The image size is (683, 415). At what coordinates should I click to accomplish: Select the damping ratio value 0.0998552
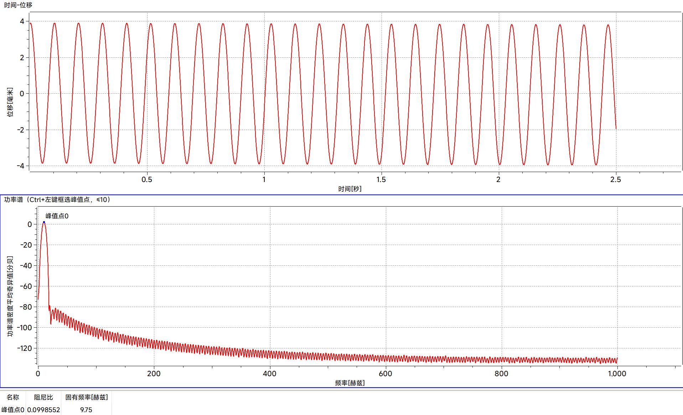43,410
